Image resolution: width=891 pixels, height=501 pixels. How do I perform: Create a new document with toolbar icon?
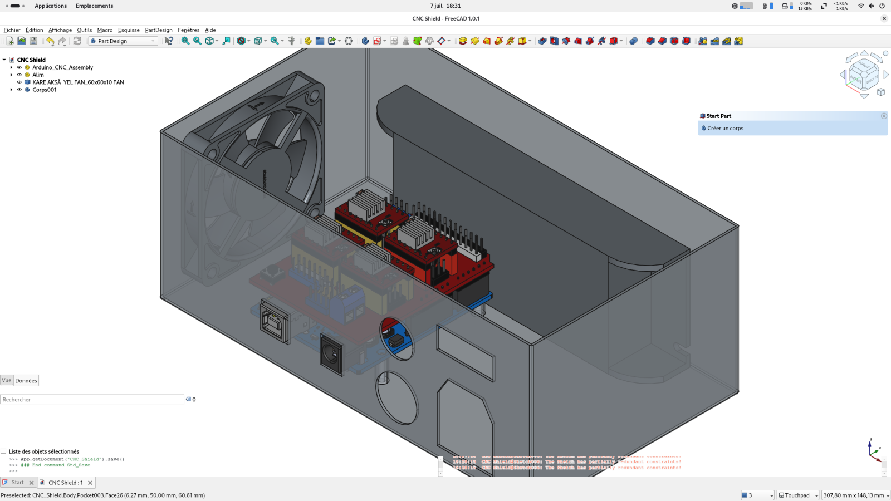[x=9, y=41]
